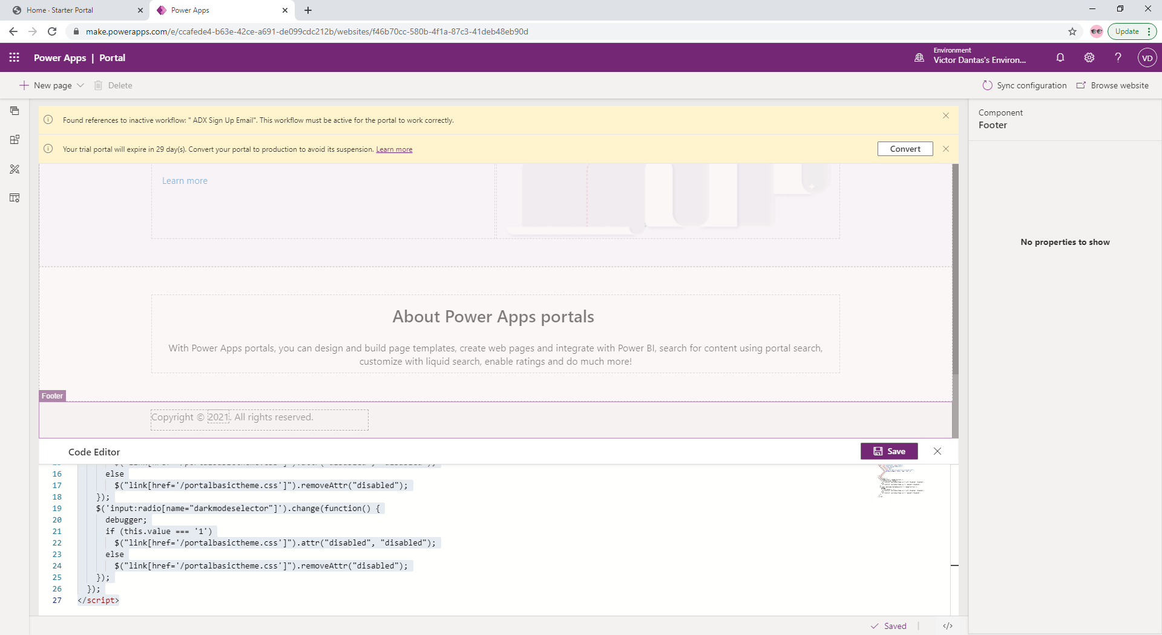Viewport: 1162px width, 635px height.
Task: Open the Learn more link in trial notice
Action: pos(394,149)
